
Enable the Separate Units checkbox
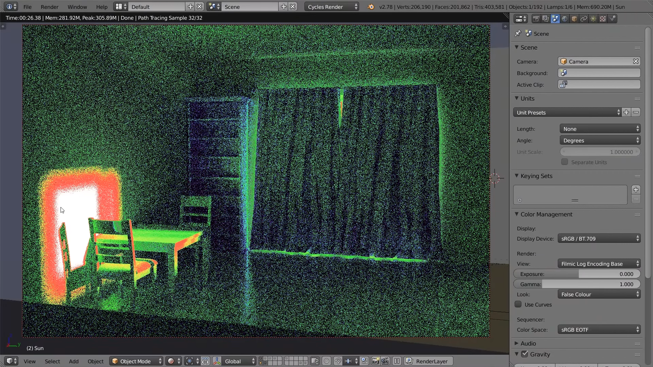[x=565, y=162]
